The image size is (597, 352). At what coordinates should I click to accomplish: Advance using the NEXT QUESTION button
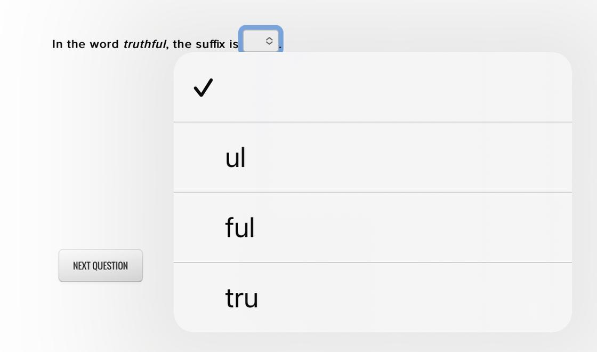pyautogui.click(x=101, y=266)
